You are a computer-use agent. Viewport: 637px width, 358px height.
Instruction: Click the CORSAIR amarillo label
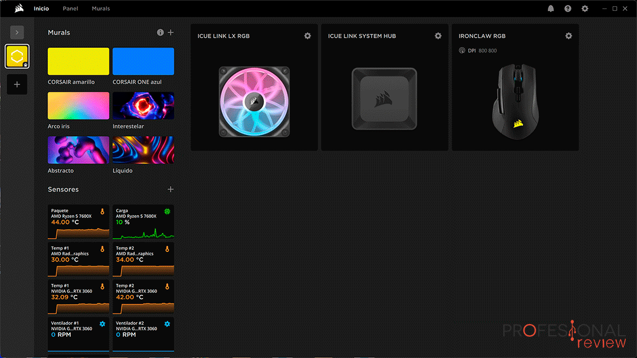[71, 82]
